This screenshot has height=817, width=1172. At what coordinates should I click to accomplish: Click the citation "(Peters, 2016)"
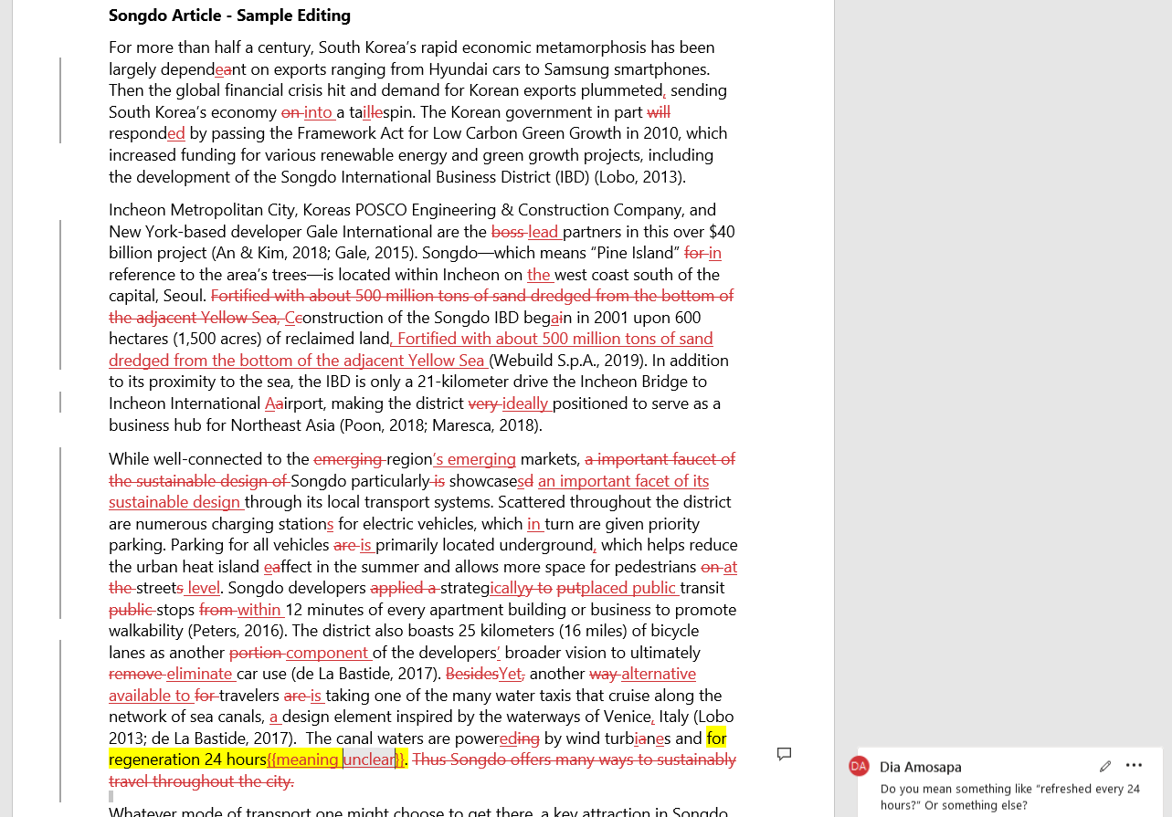(x=237, y=631)
